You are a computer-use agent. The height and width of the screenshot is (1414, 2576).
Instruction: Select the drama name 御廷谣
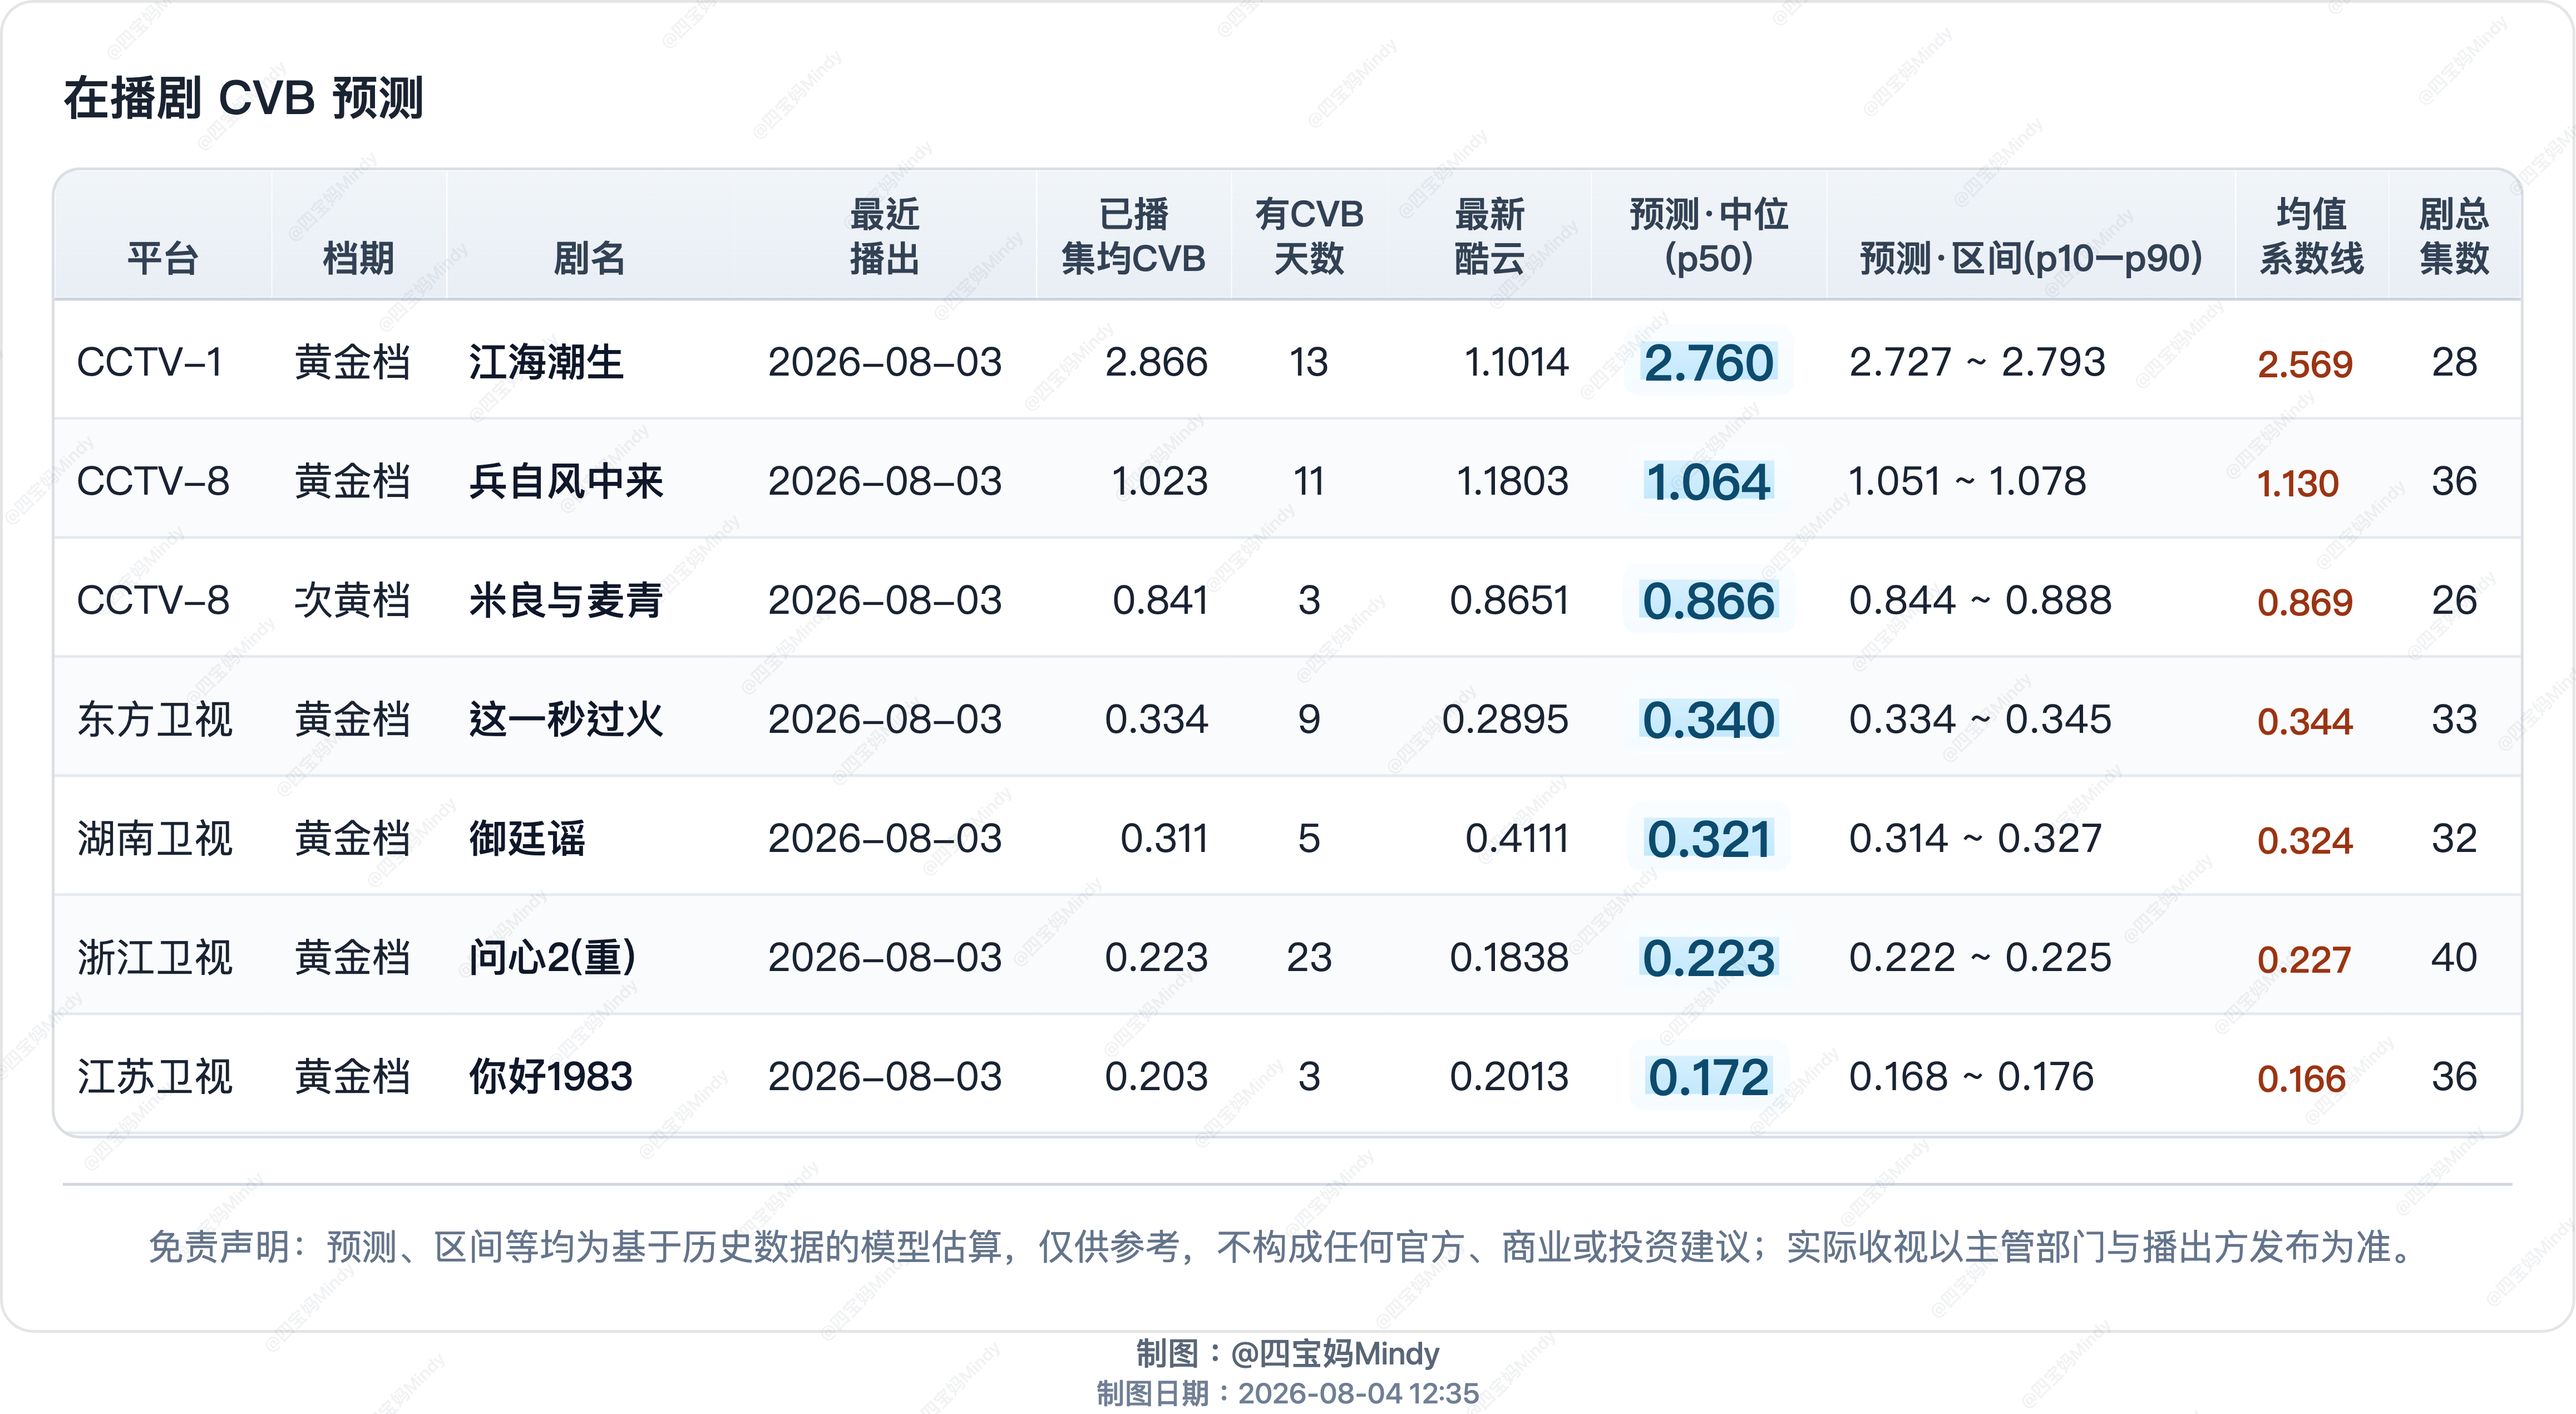tap(527, 838)
